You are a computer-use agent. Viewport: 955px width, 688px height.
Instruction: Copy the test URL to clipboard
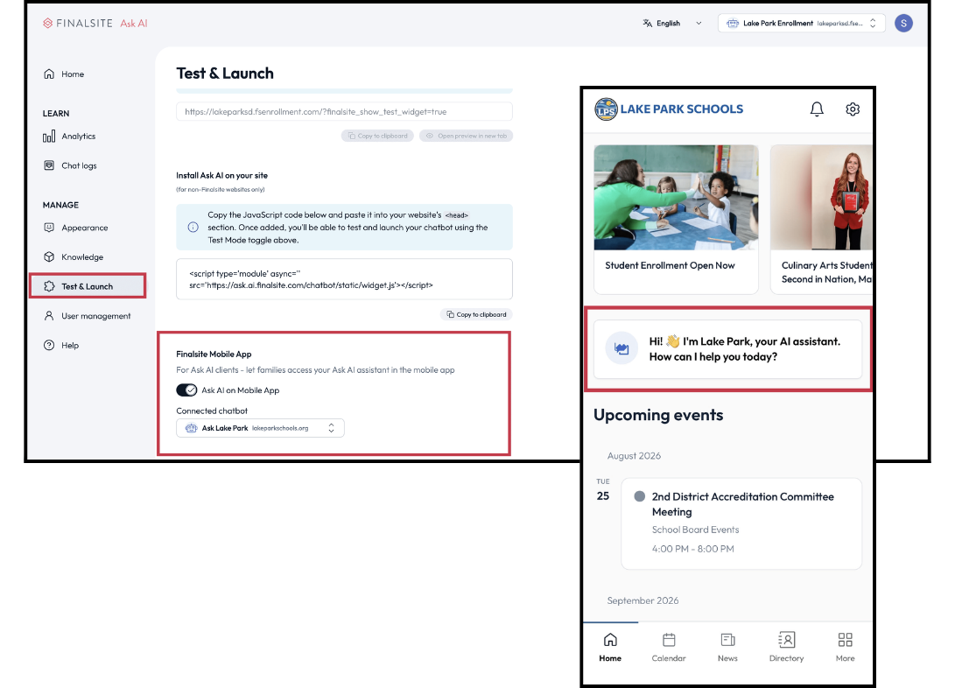click(377, 136)
